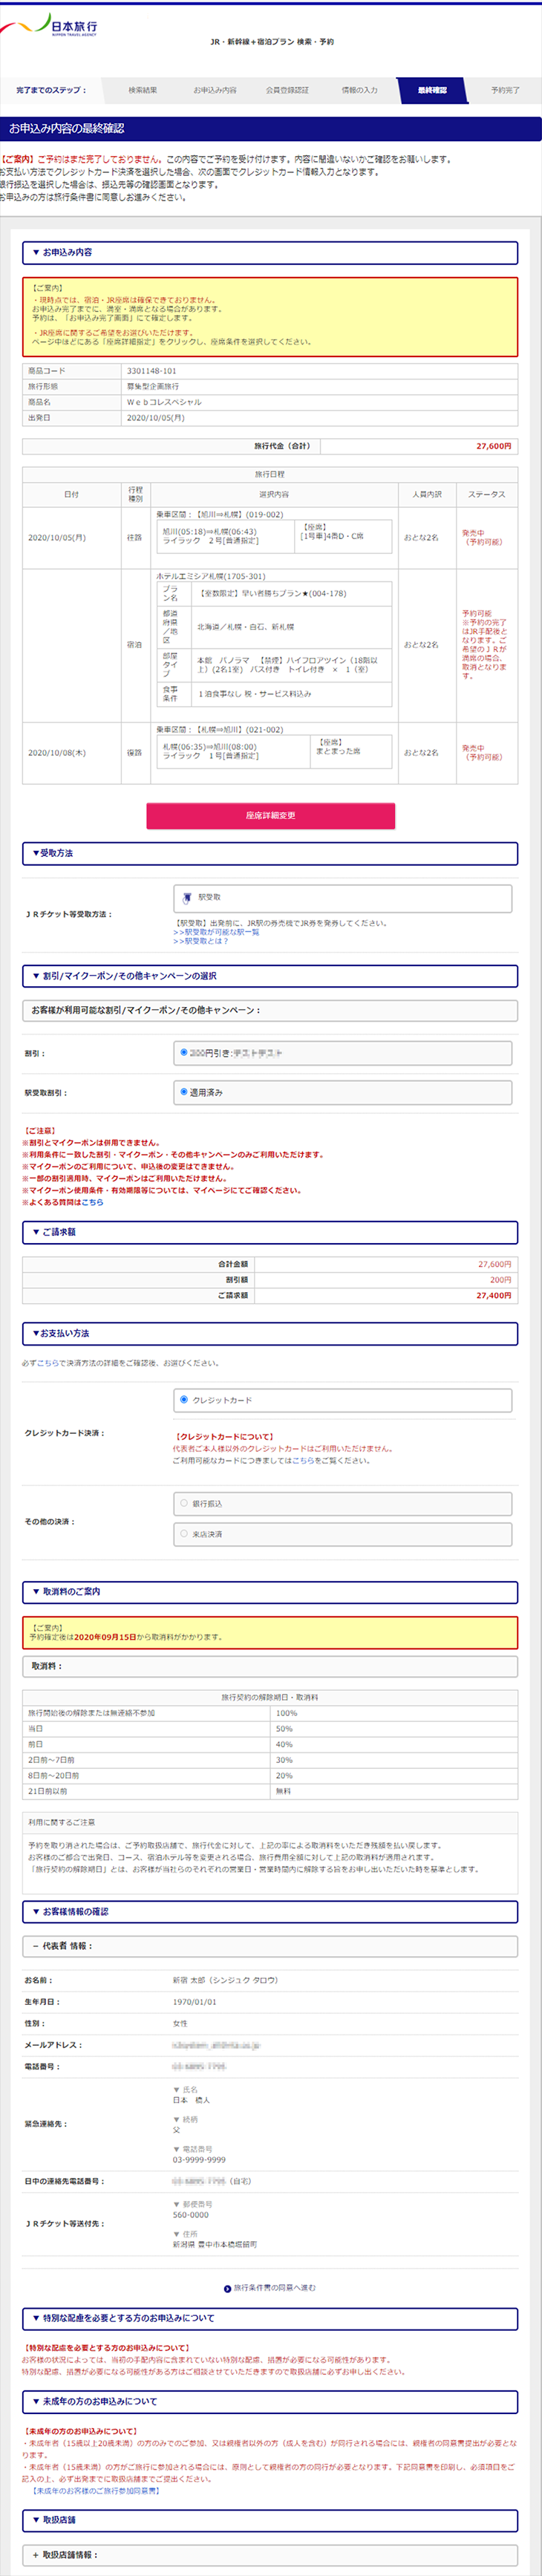Select the 適用済み 駅受取割引 option

pos(184,1092)
